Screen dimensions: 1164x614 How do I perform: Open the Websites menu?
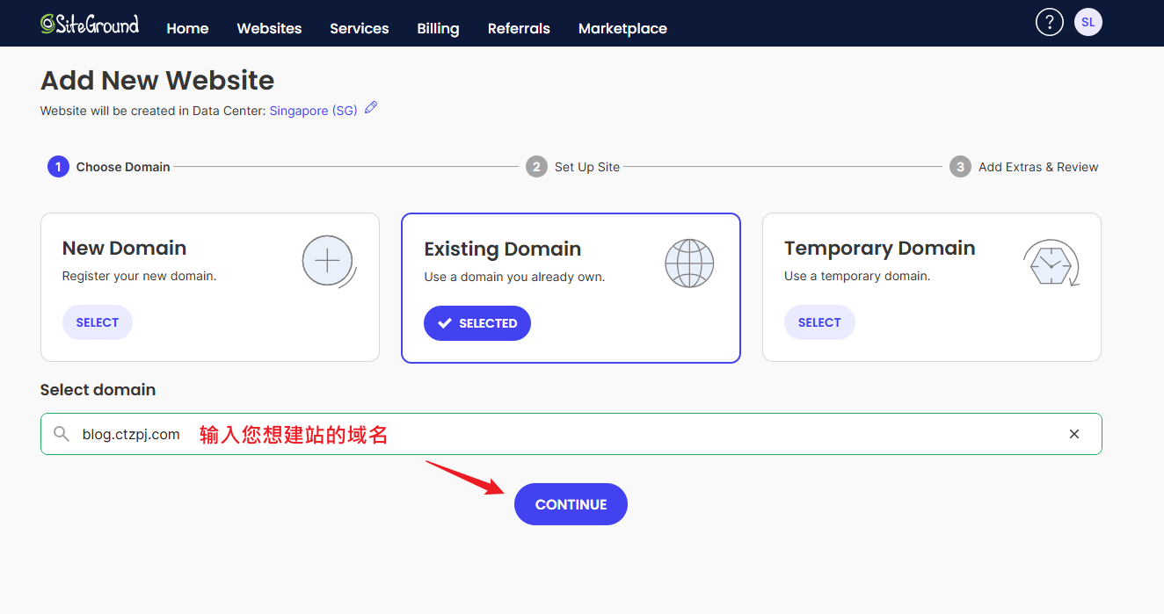tap(269, 28)
